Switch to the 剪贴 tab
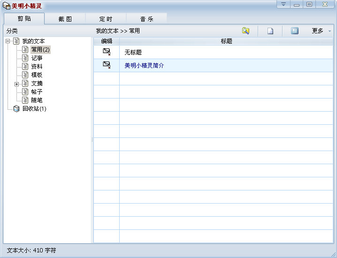This screenshot has width=337, height=258. 24,19
